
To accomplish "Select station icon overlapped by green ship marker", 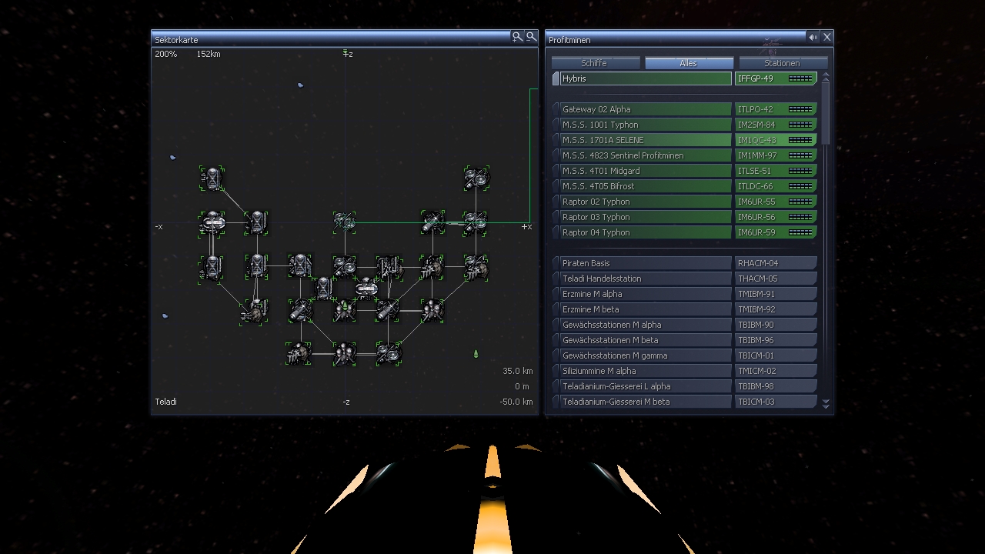I will pyautogui.click(x=344, y=310).
